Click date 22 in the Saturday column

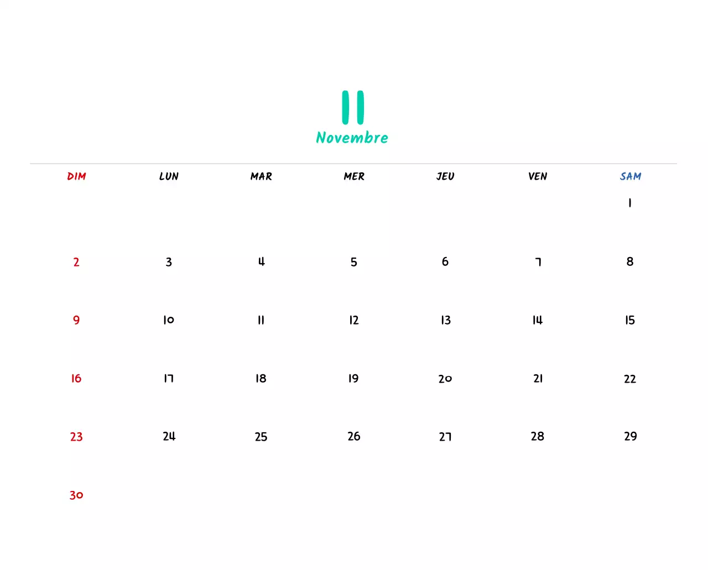coord(629,379)
